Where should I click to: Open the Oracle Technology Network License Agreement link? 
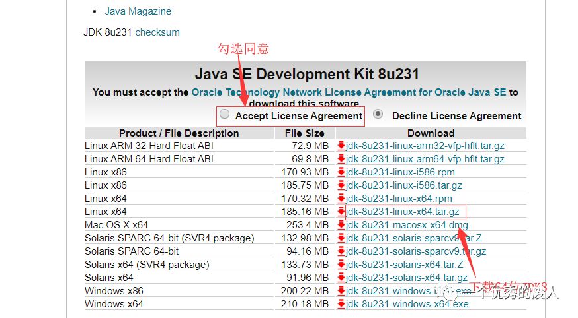[x=349, y=92]
